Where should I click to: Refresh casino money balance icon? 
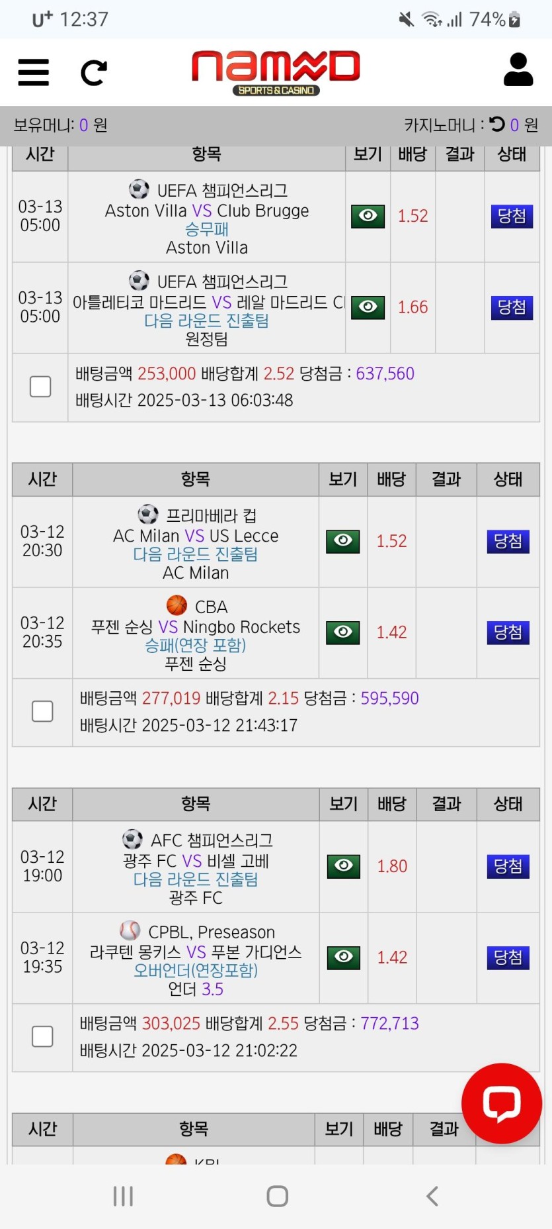[x=497, y=124]
